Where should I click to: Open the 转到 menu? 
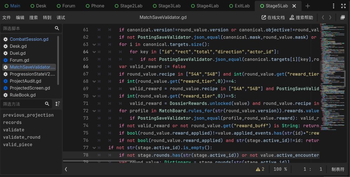(x=47, y=17)
